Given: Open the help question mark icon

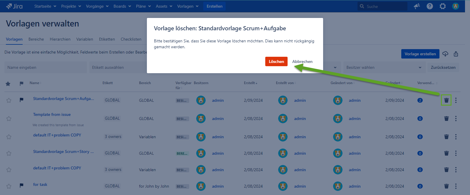Looking at the screenshot, I should point(430,6).
